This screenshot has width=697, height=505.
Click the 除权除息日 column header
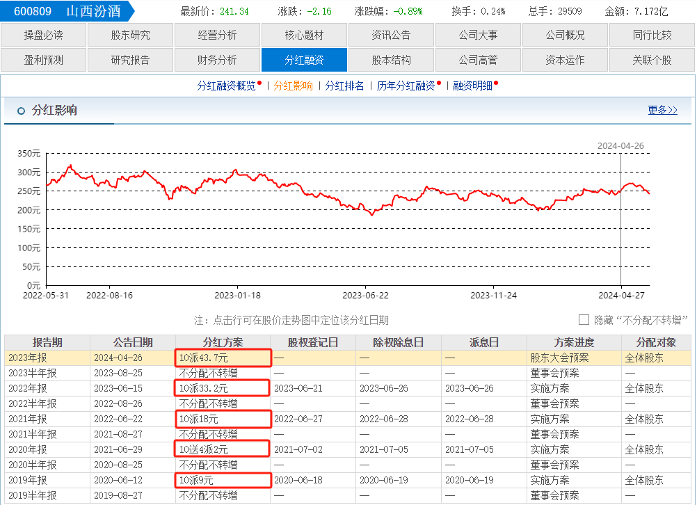[x=399, y=343]
